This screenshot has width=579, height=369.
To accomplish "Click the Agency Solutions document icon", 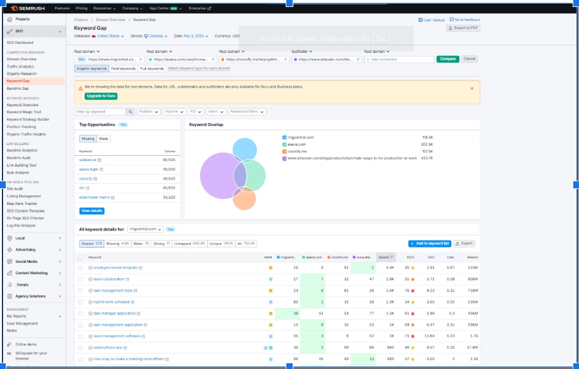I will coord(10,296).
